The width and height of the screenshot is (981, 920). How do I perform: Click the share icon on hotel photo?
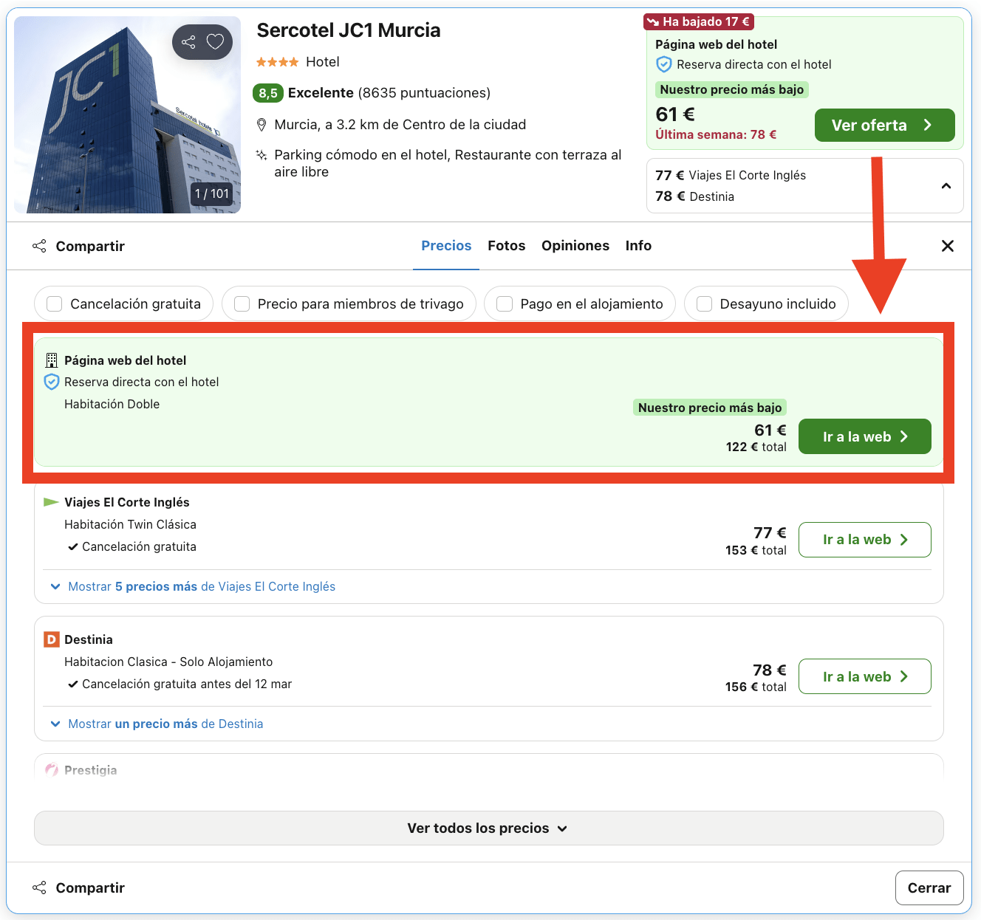point(188,42)
